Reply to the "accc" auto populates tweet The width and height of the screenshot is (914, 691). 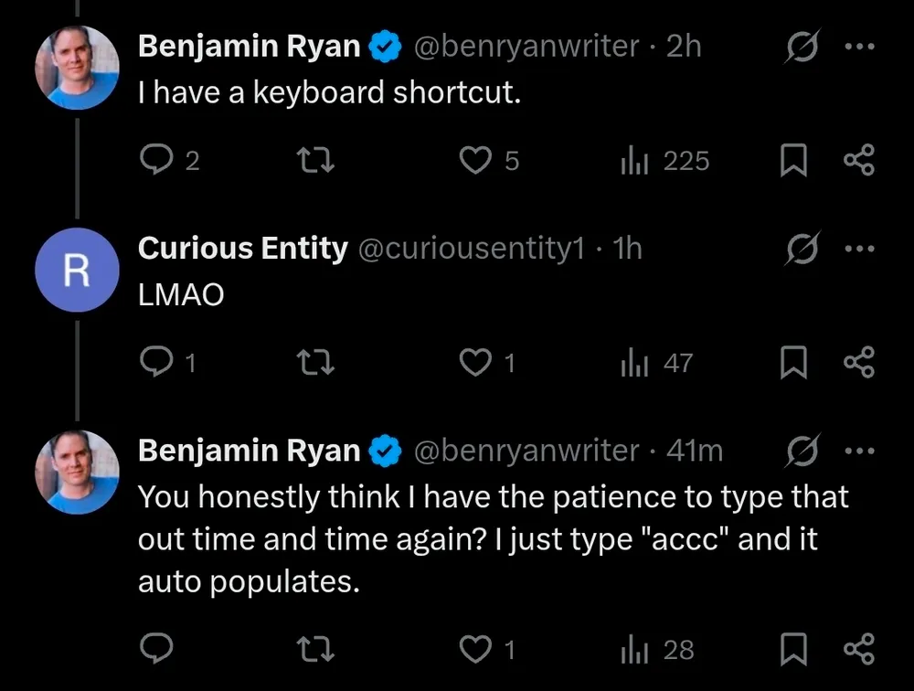point(156,650)
